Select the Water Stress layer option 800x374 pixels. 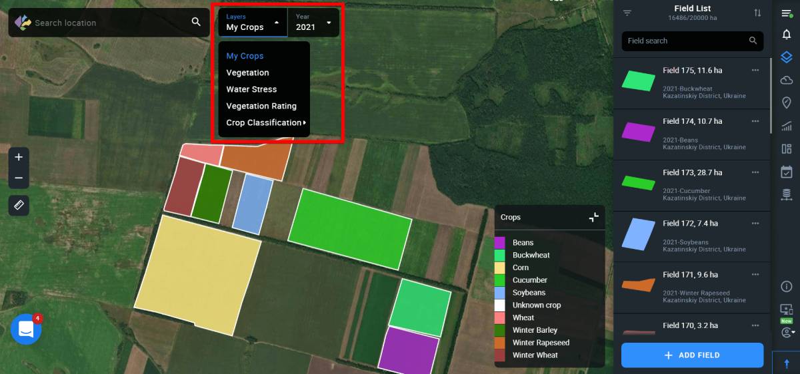tap(251, 89)
